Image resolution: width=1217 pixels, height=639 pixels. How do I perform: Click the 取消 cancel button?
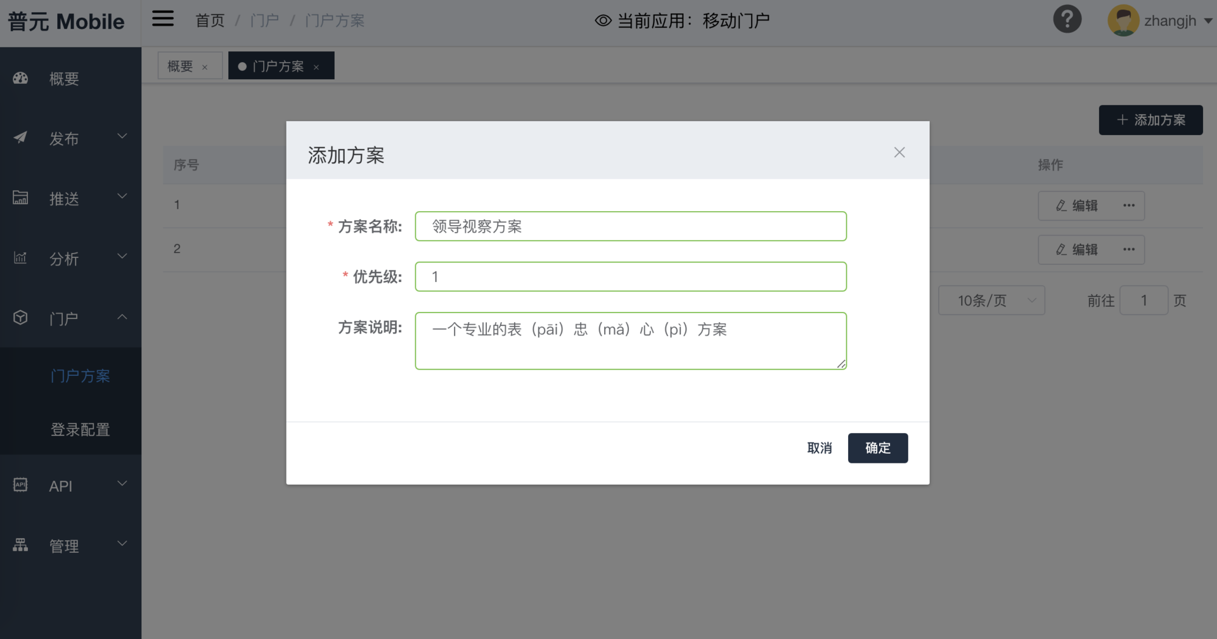click(x=819, y=448)
